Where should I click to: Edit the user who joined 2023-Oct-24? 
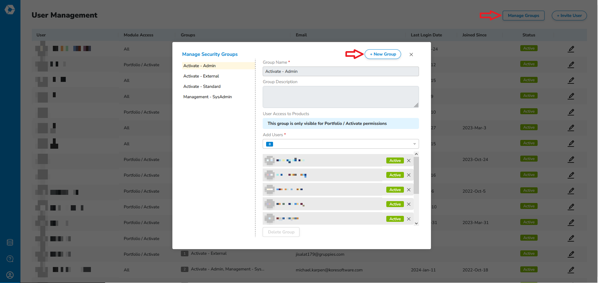tap(571, 159)
